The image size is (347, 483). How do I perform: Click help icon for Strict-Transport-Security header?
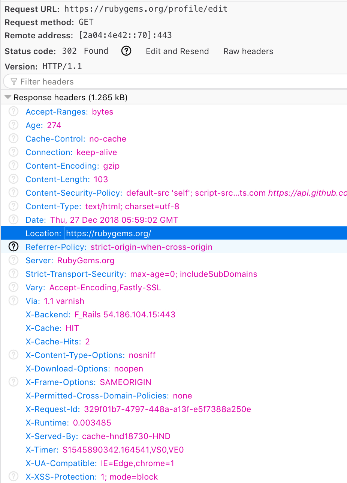(13, 274)
